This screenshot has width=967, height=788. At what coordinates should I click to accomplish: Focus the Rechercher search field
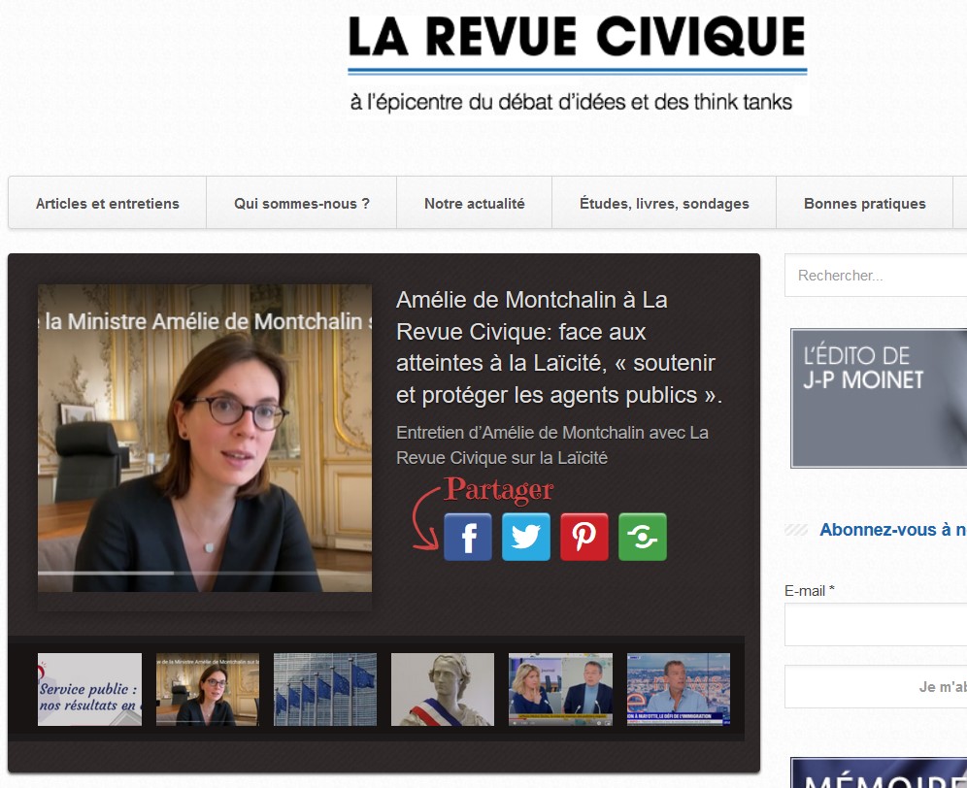point(876,275)
